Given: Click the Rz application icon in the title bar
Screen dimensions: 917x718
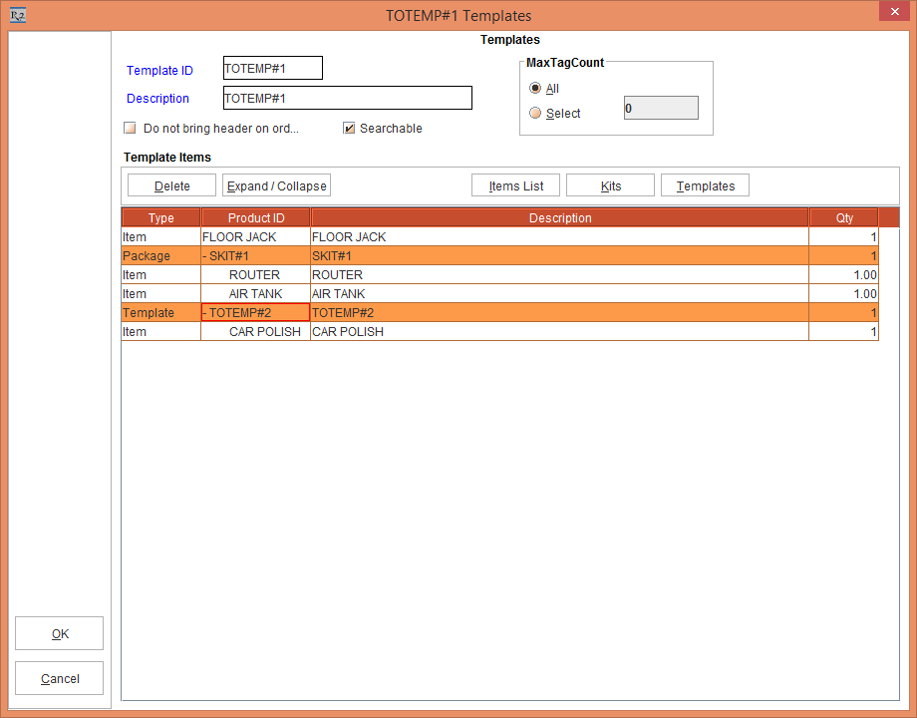Looking at the screenshot, I should pos(17,15).
